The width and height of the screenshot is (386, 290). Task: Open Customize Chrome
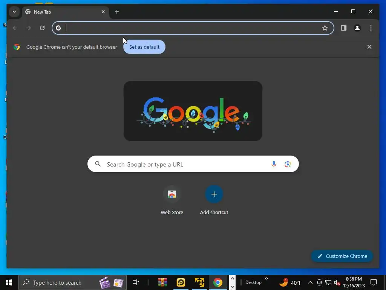tap(342, 256)
